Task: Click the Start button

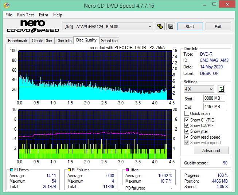Action: [x=190, y=27]
